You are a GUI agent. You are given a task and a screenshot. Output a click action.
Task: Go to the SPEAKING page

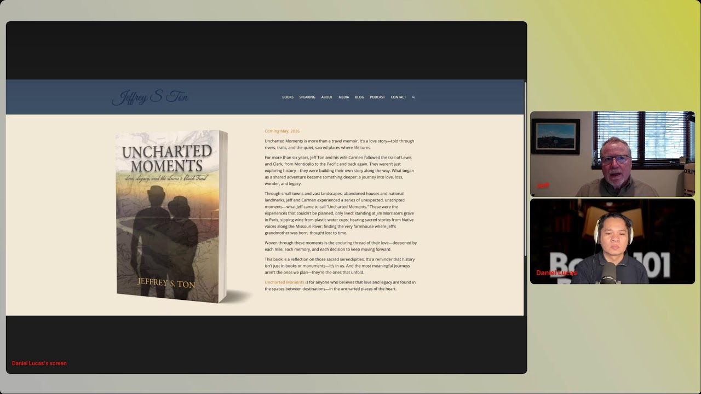[307, 97]
